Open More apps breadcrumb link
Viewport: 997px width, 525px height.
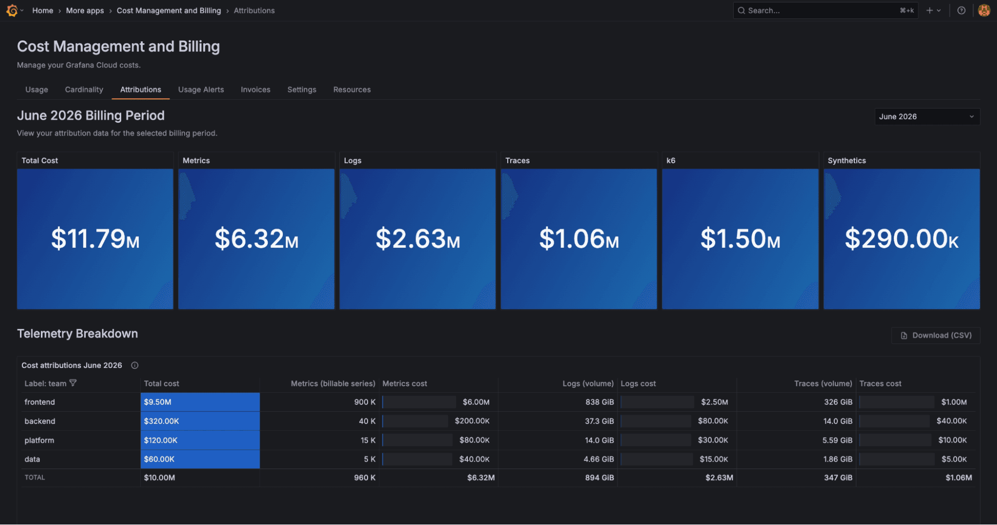(x=85, y=10)
